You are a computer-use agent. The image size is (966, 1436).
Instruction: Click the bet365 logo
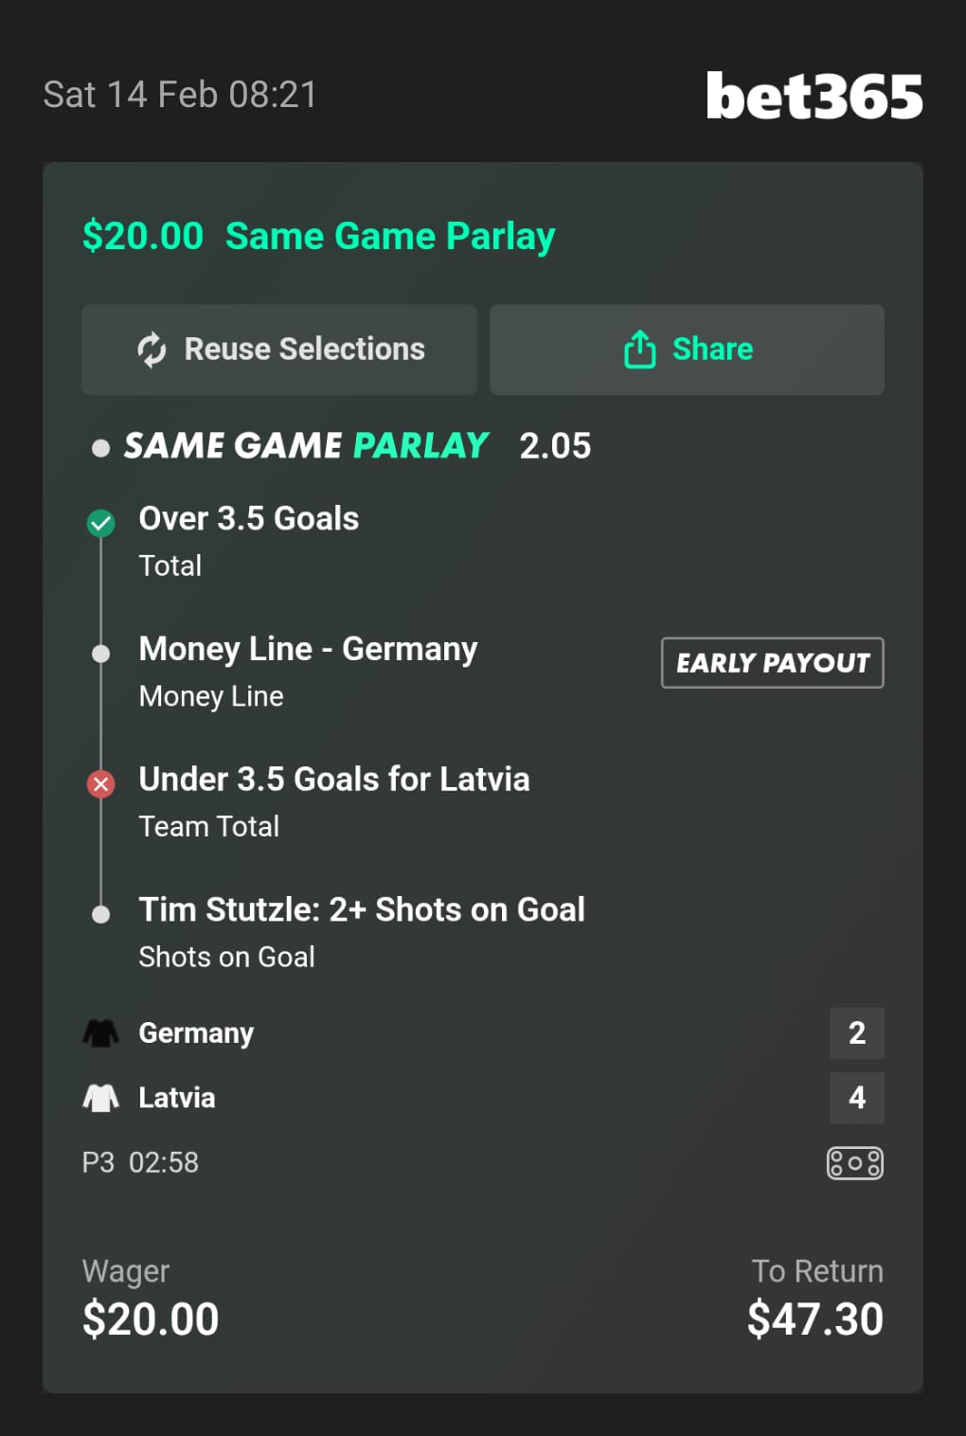(x=814, y=96)
